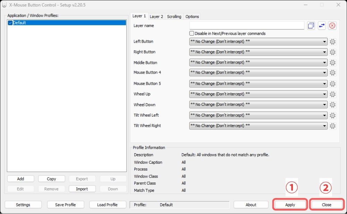
Task: Expand the Middle Button action dropdown
Action: click(258, 62)
